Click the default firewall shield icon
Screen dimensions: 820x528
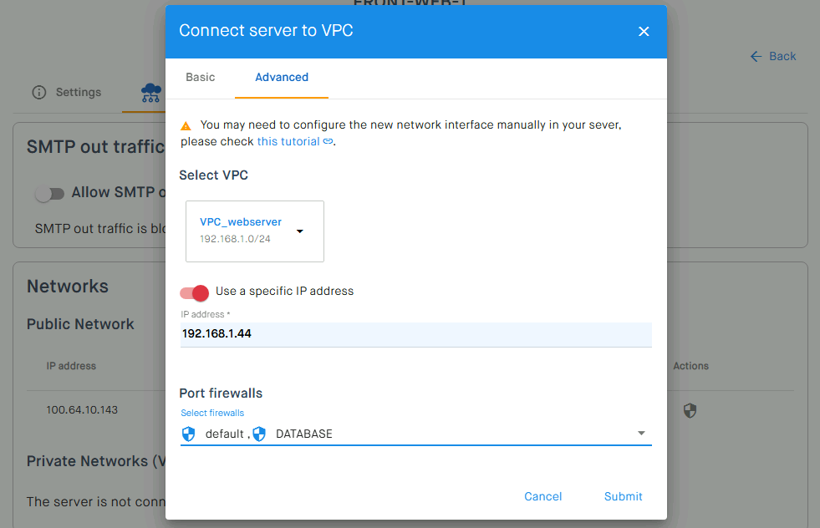click(188, 434)
